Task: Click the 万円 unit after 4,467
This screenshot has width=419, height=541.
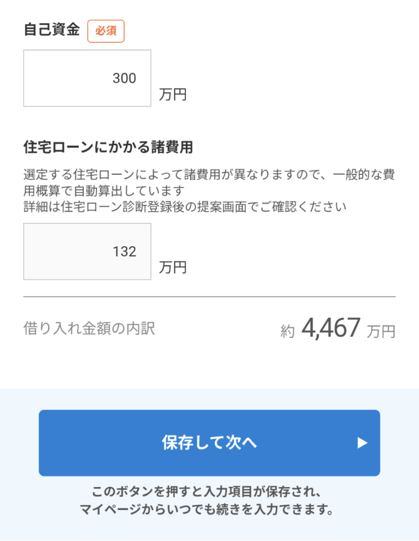Action: [381, 332]
